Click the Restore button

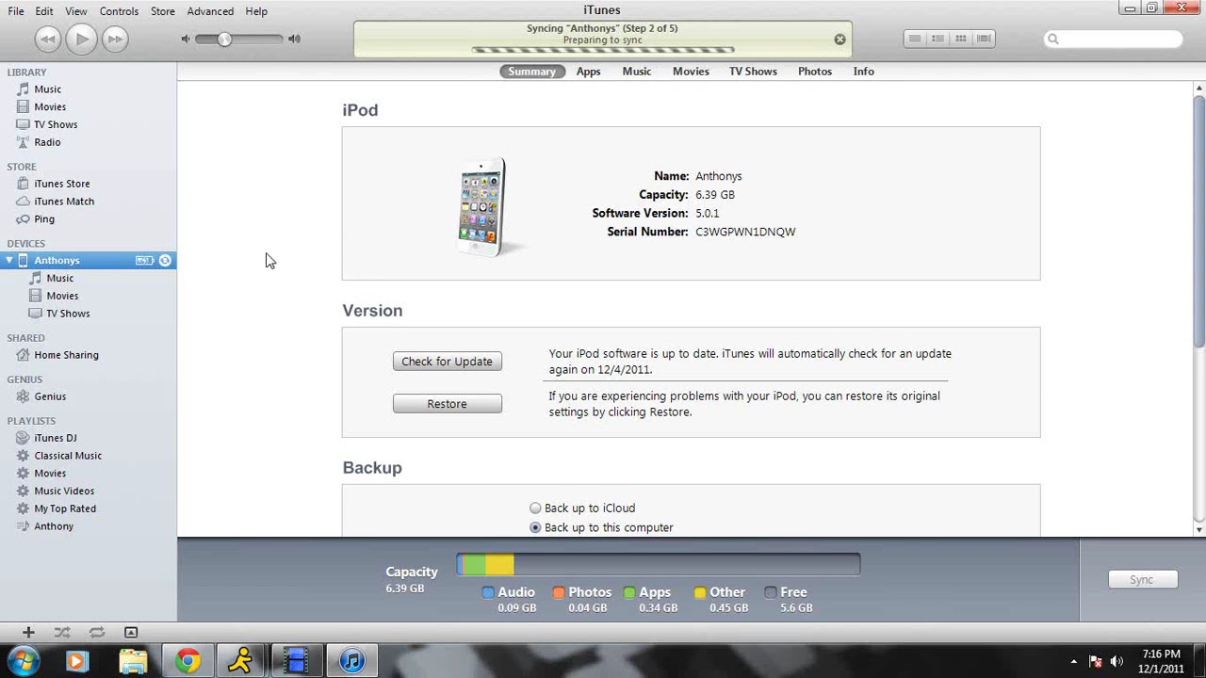pos(448,404)
